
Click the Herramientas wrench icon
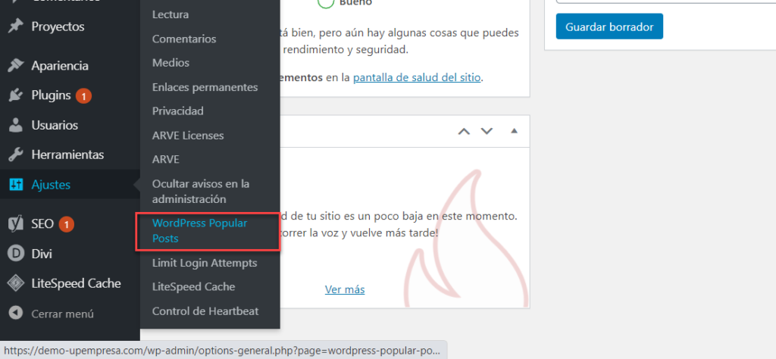click(16, 155)
